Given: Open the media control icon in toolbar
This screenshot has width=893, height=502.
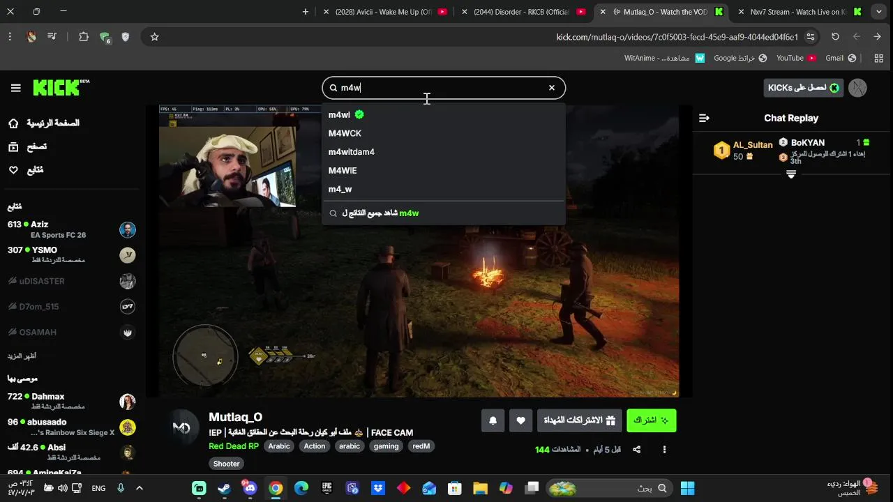Looking at the screenshot, I should pos(52,37).
